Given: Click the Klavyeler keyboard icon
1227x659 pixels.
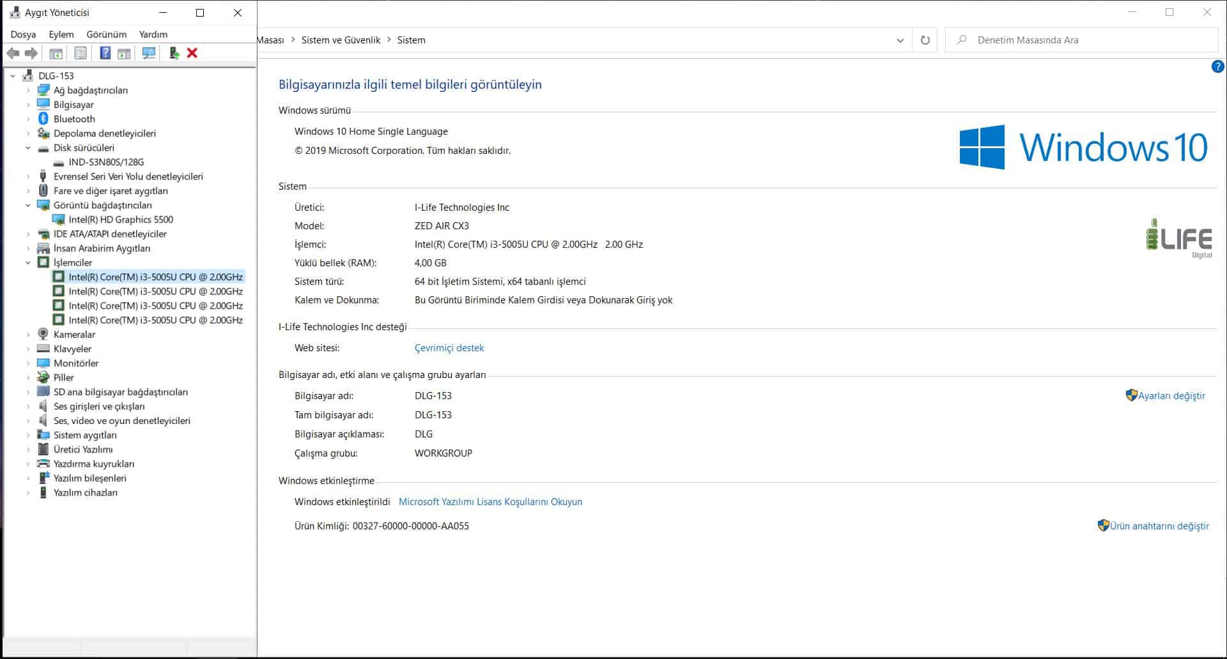Looking at the screenshot, I should [x=43, y=349].
